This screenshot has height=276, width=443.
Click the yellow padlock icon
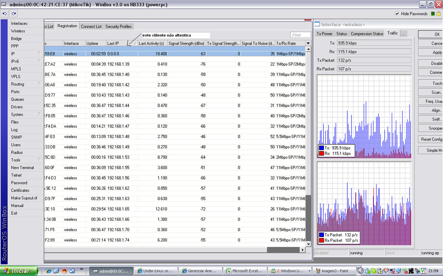(x=438, y=14)
